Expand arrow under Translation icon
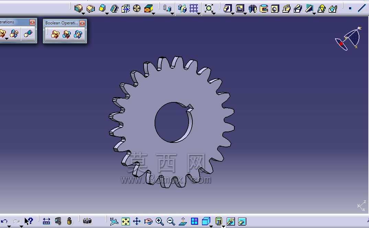Viewport: 369px width, 228px height. tap(172, 14)
